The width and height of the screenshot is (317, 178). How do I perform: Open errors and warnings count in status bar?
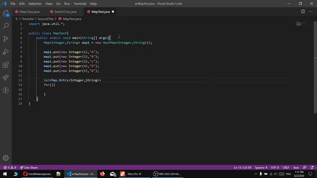10,168
